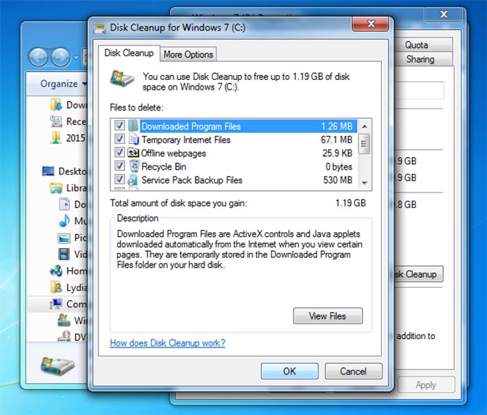Click the View Files button
The height and width of the screenshot is (415, 487).
(328, 316)
